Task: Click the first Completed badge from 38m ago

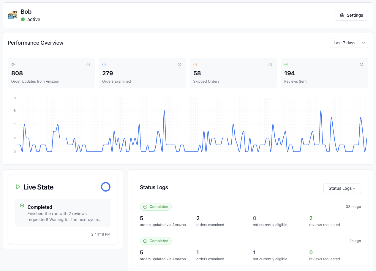Action: [156, 207]
